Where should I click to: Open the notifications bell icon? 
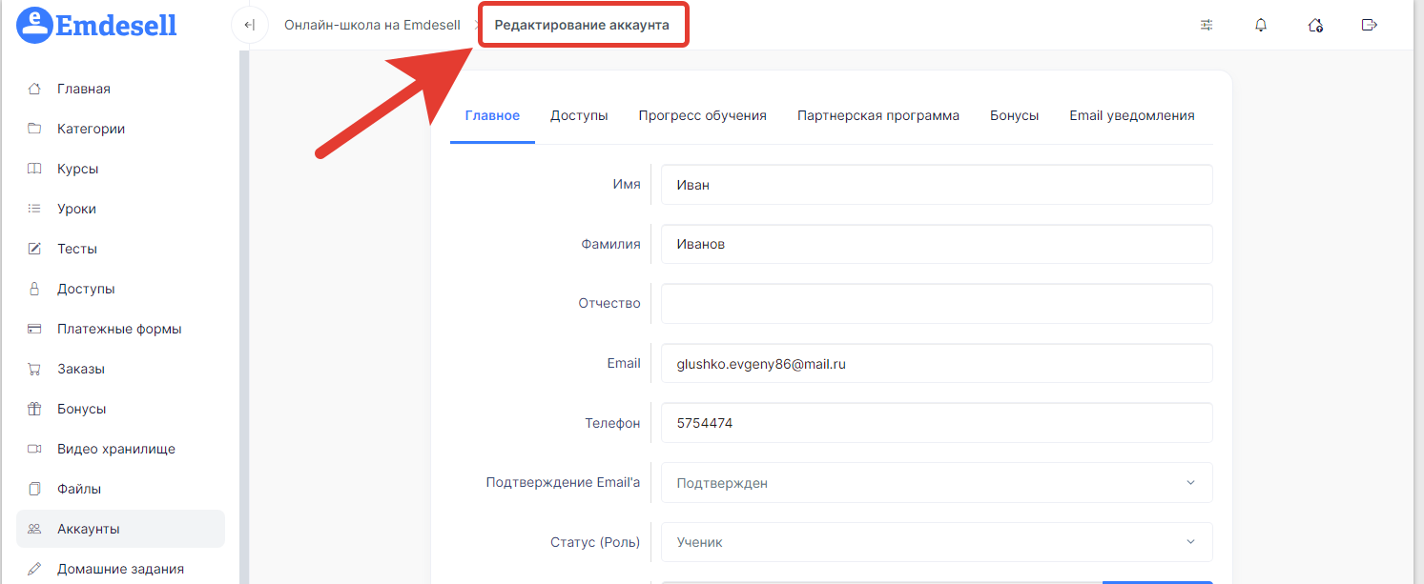[1261, 25]
